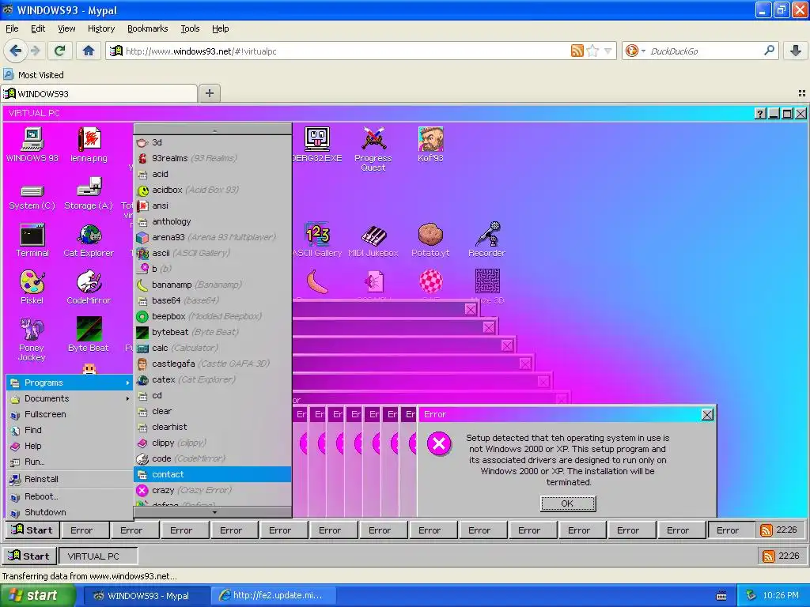This screenshot has height=607, width=810.
Task: Click the DuckDuckGo search field
Action: click(705, 51)
